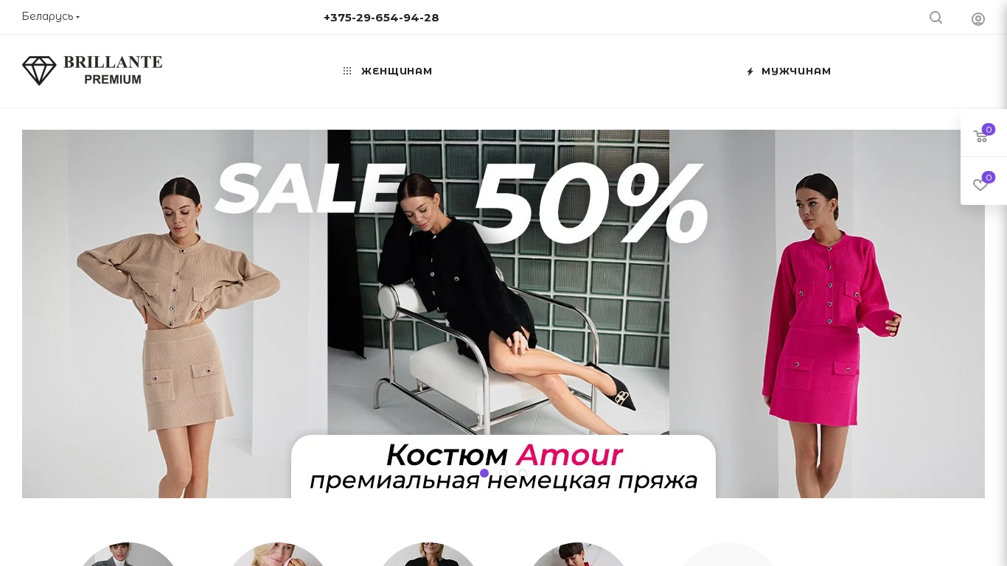Open the МУЖЧИНАМ menu
Screen dimensions: 1007x566
pos(796,71)
